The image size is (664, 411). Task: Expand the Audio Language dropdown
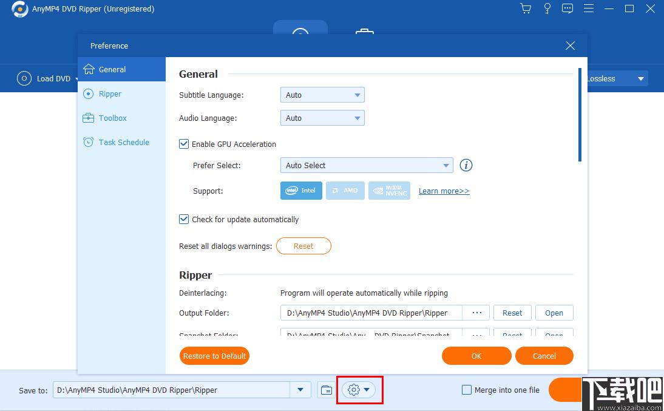point(322,118)
